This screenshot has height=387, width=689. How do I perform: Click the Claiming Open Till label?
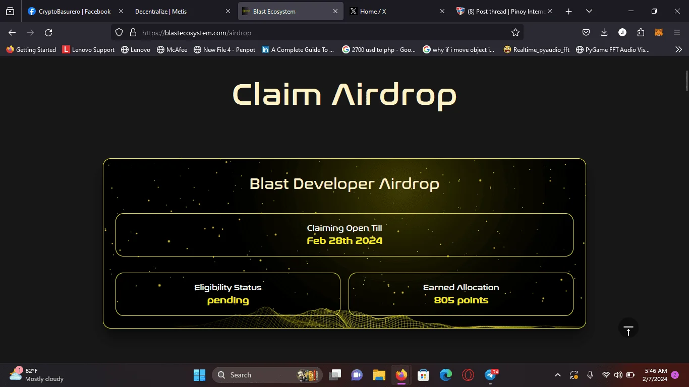(x=344, y=228)
